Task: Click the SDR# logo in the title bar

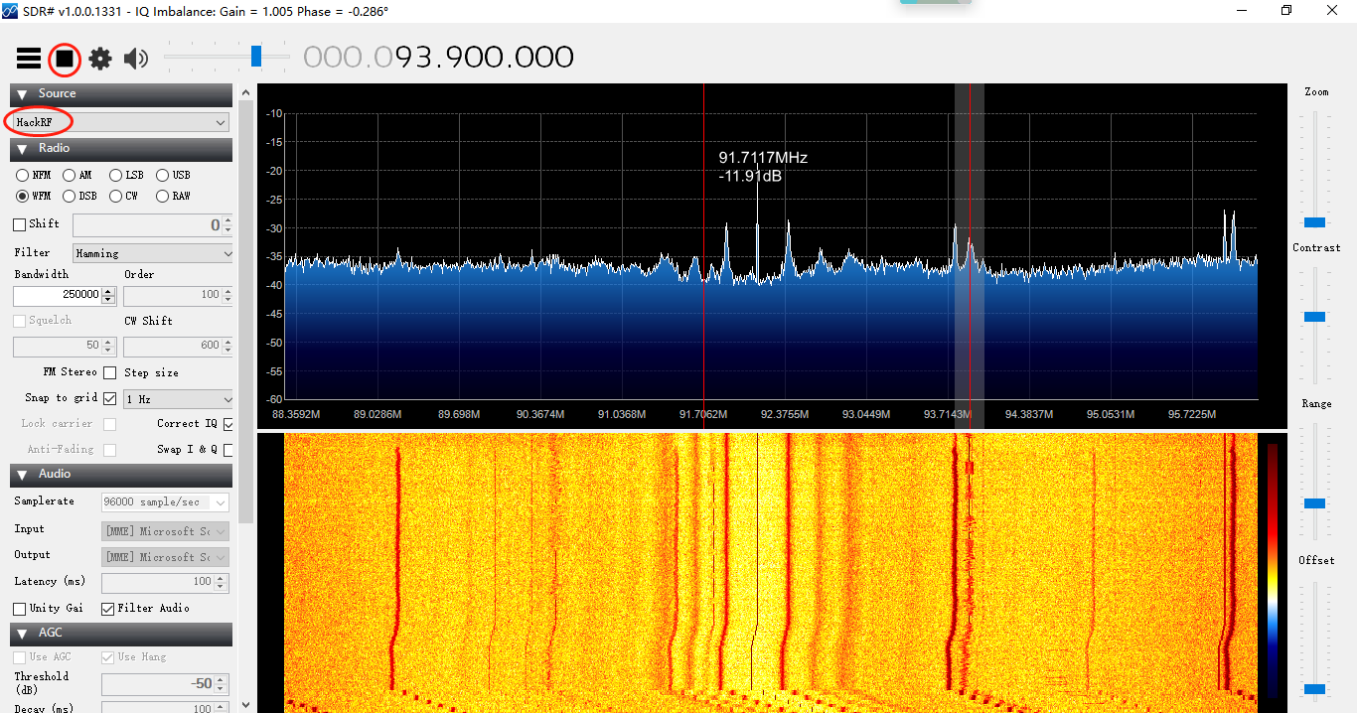Action: [x=11, y=11]
